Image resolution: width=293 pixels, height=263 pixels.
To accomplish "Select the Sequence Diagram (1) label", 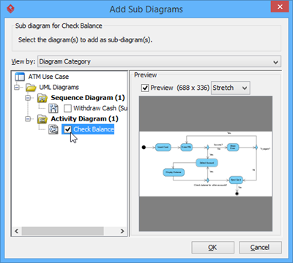I will (x=88, y=98).
